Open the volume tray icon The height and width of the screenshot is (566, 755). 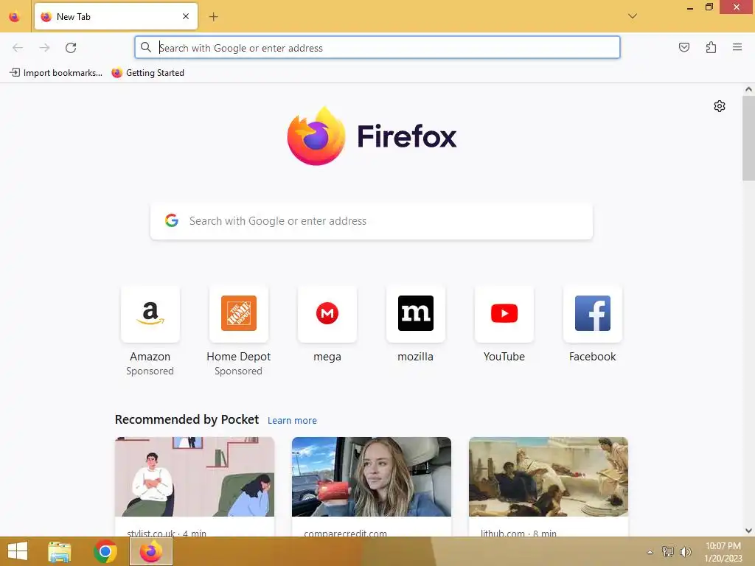(685, 551)
